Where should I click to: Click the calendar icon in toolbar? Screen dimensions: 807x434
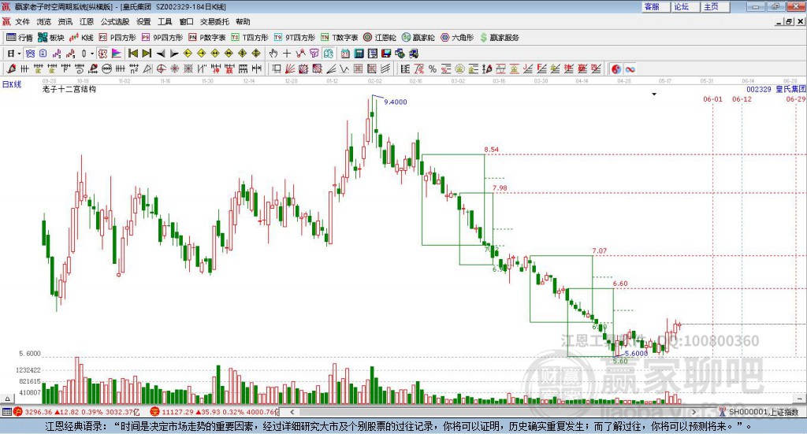point(345,54)
